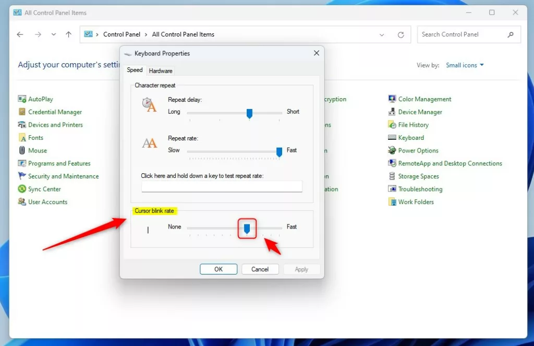Click the Repeat rate slider thumb
Screen dimensions: 534x346
279,152
